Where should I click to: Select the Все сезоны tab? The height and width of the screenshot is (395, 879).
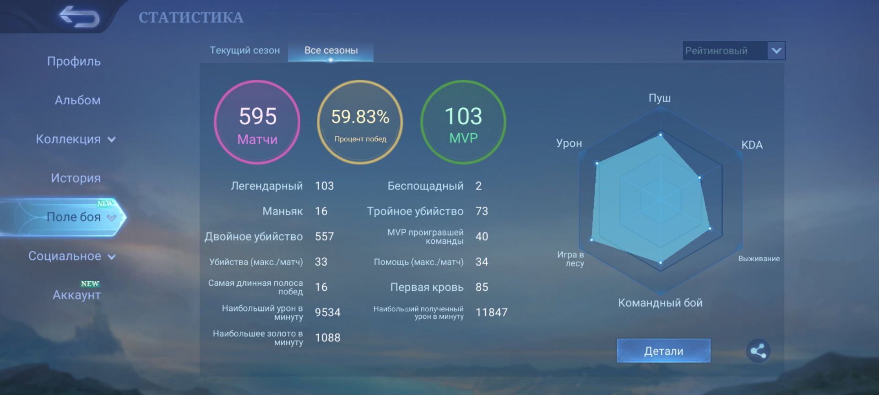[331, 51]
